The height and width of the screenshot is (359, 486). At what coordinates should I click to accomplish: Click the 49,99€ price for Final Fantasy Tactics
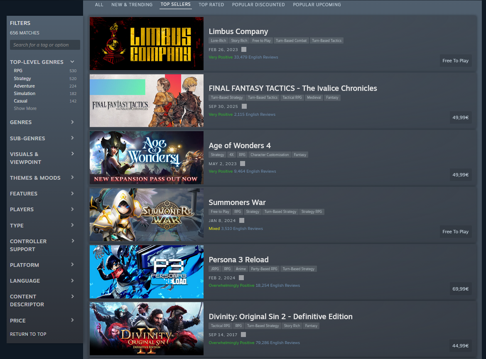click(460, 117)
